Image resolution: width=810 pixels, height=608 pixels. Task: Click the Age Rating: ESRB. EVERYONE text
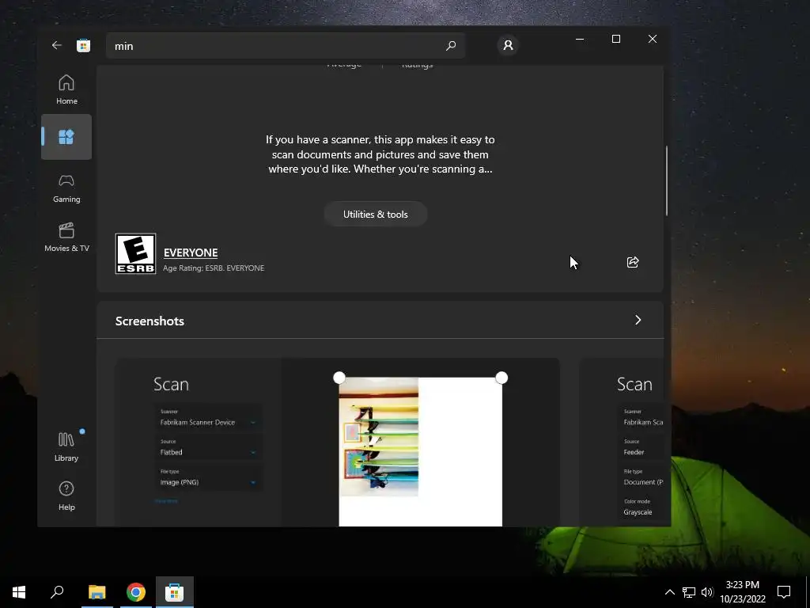[x=214, y=268]
